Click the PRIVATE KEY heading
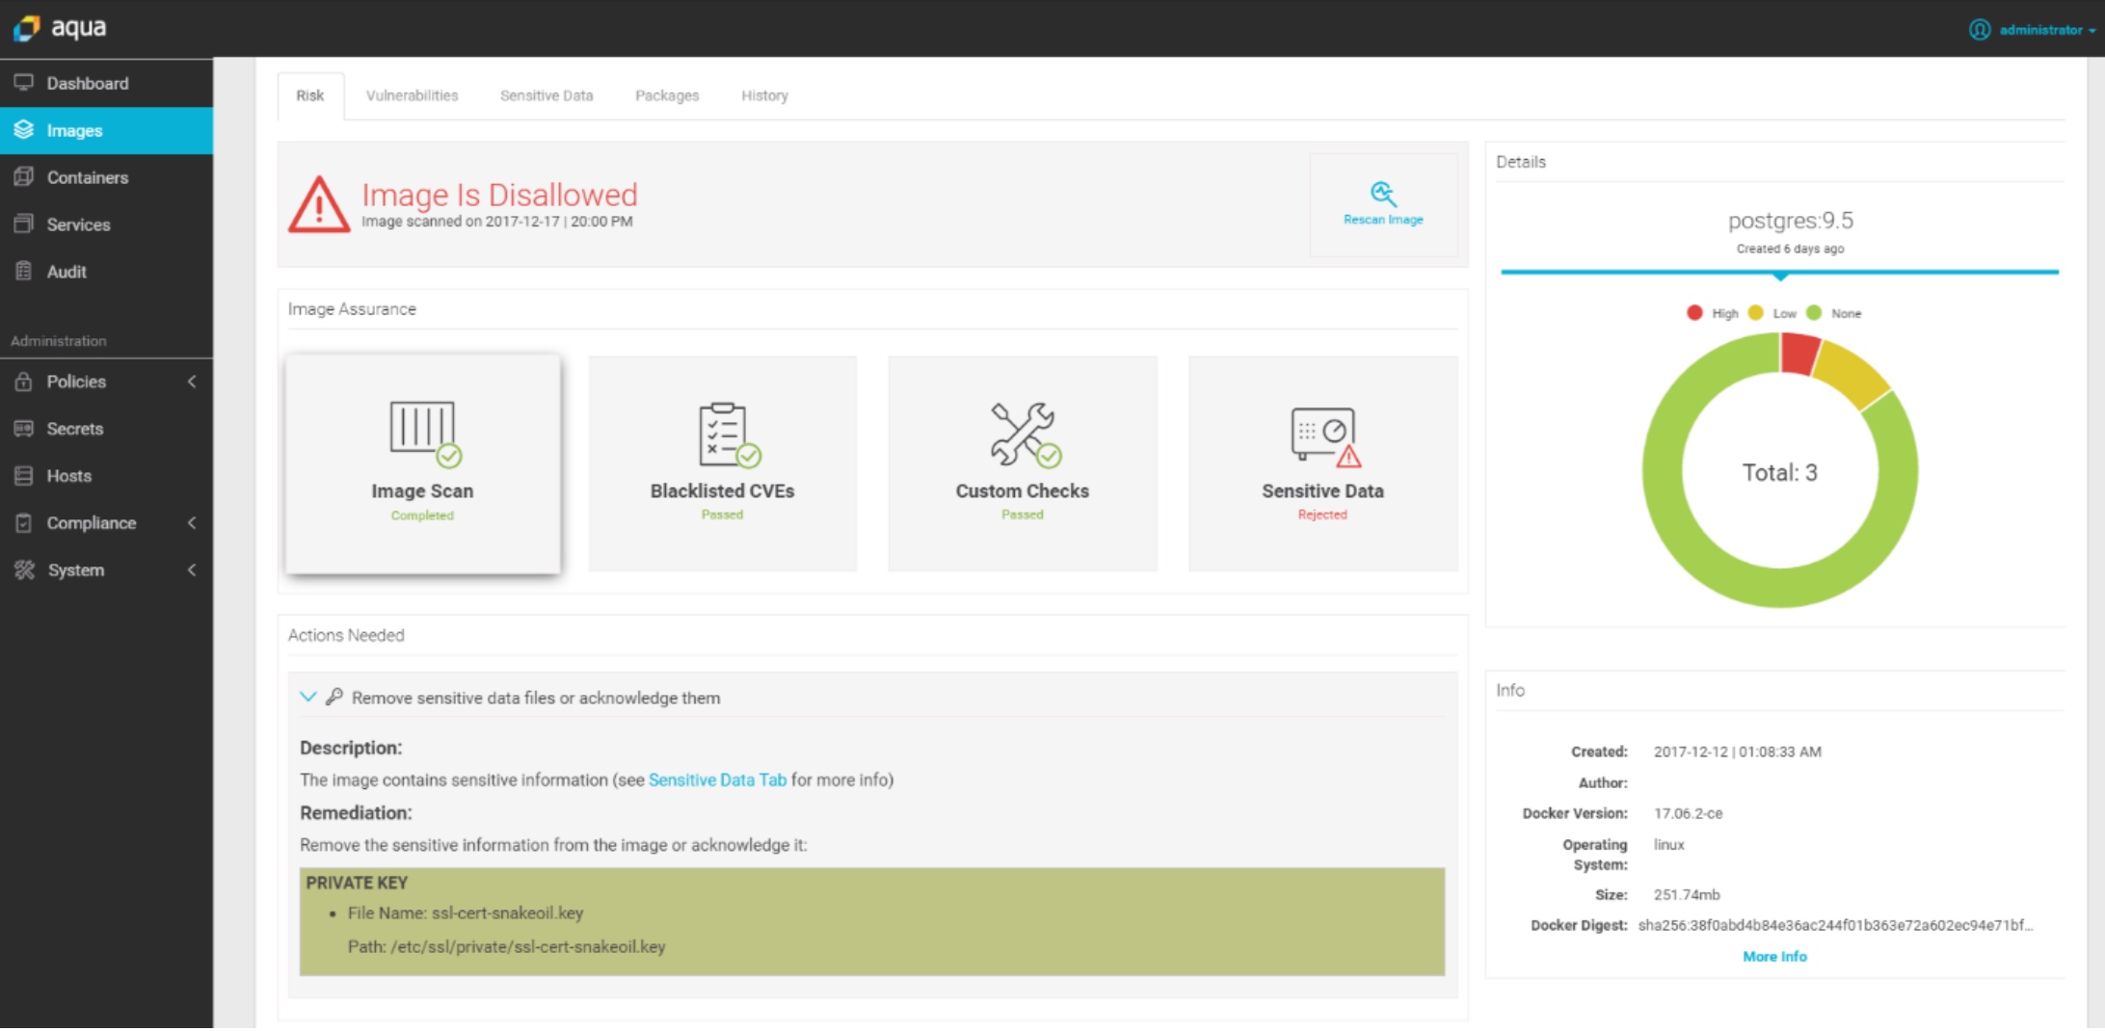 [357, 883]
